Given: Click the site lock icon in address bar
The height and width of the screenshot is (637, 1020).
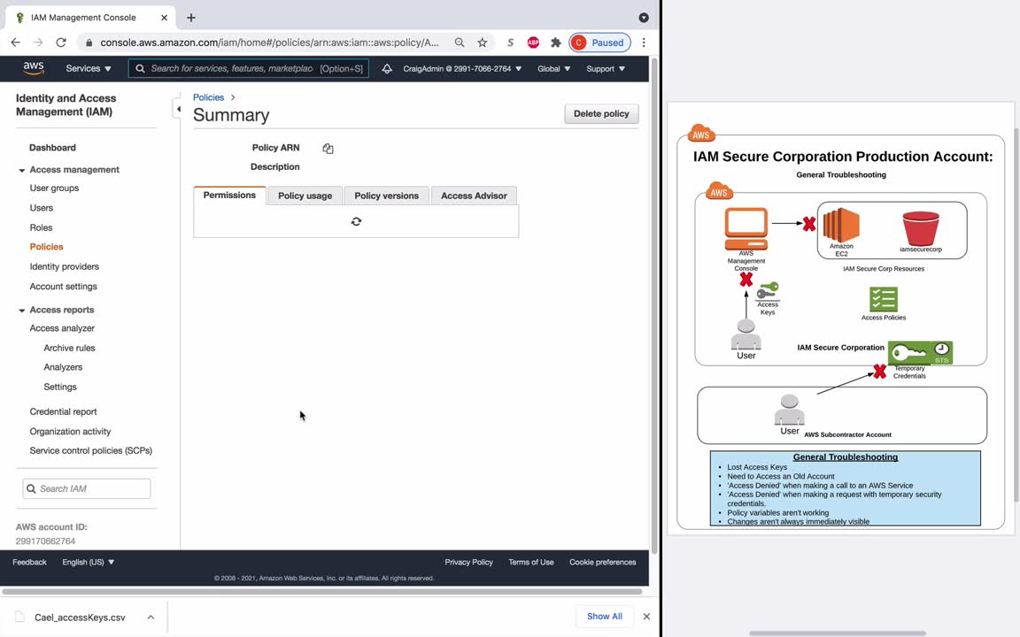Looking at the screenshot, I should [89, 42].
